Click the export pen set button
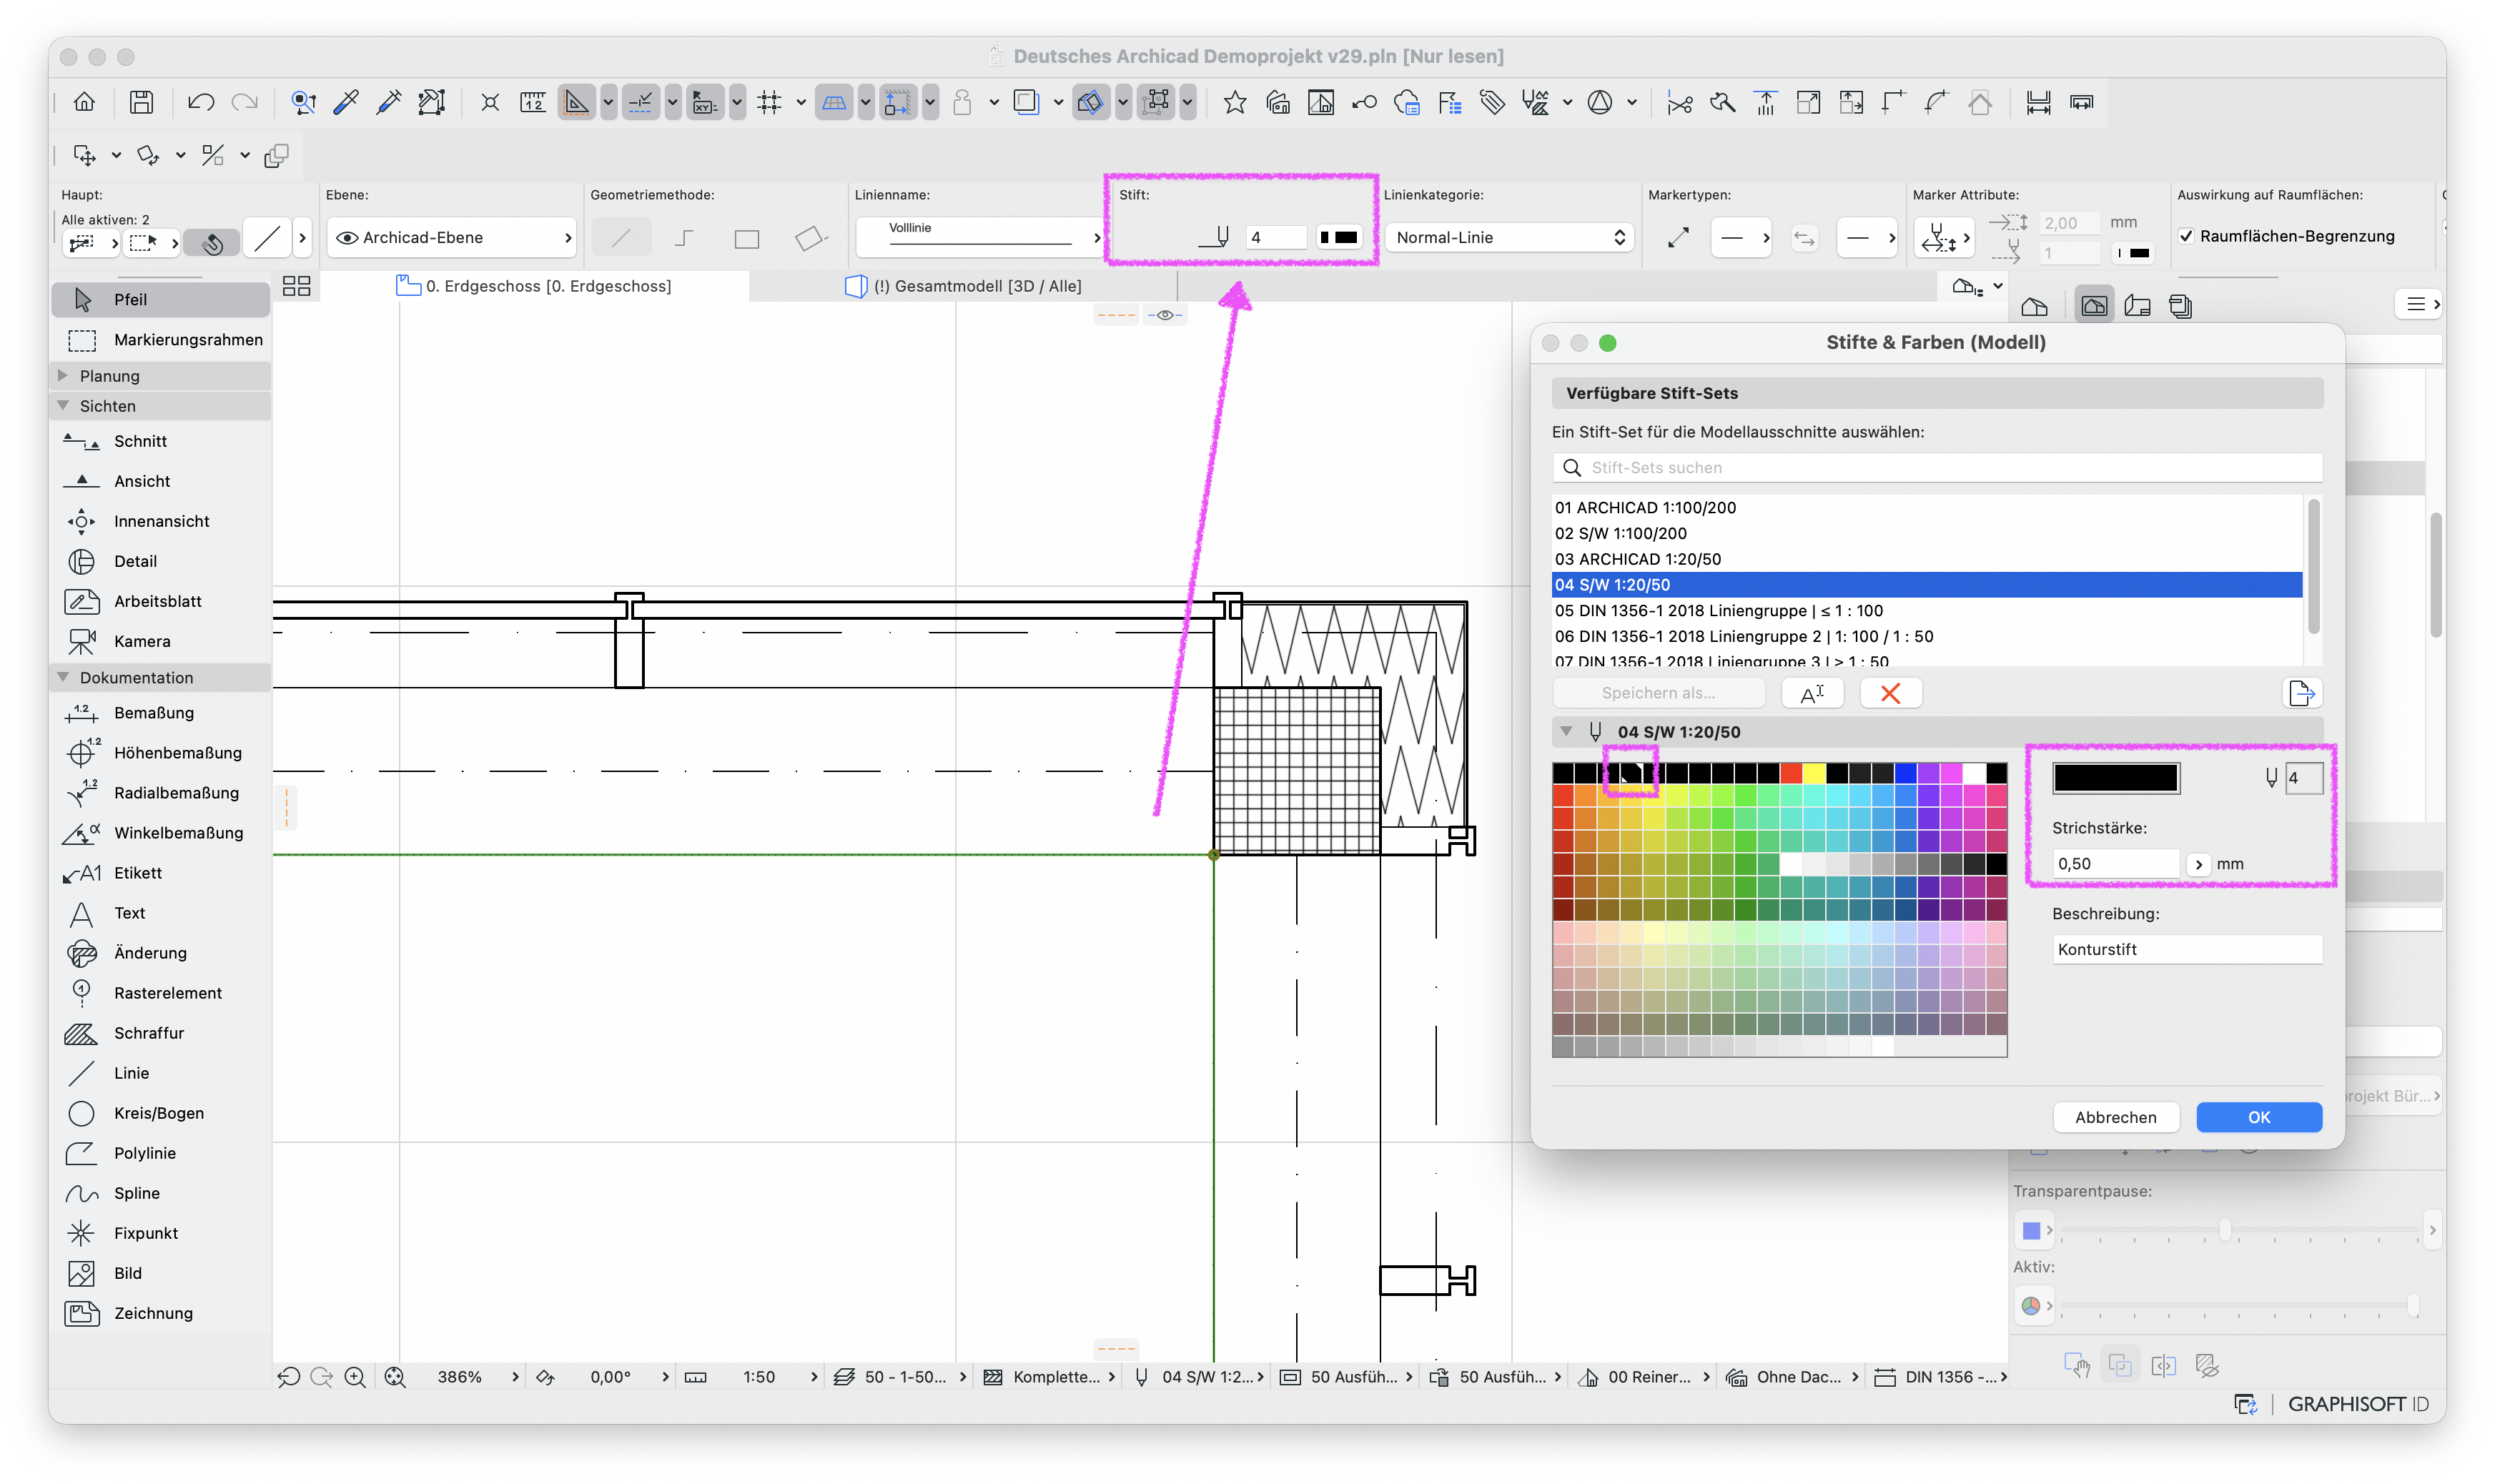This screenshot has height=1484, width=2495. (2302, 693)
